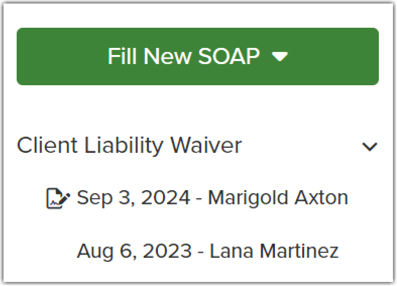Image resolution: width=397 pixels, height=286 pixels.
Task: Toggle the Client Liability Waiver section
Action: tap(197, 146)
